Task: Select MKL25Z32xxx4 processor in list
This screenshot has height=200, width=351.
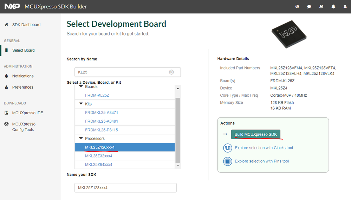Action: 98,156
